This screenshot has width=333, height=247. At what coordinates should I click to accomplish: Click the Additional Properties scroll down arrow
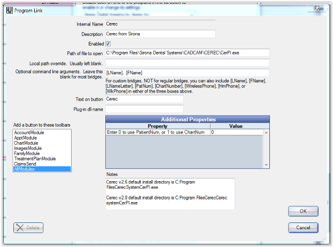(x=266, y=165)
